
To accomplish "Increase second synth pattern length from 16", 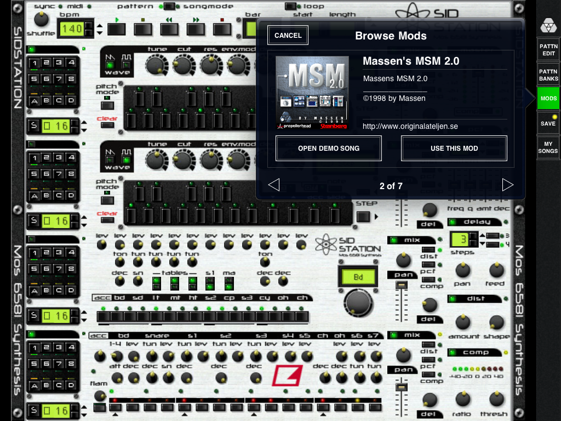I will click(x=84, y=218).
